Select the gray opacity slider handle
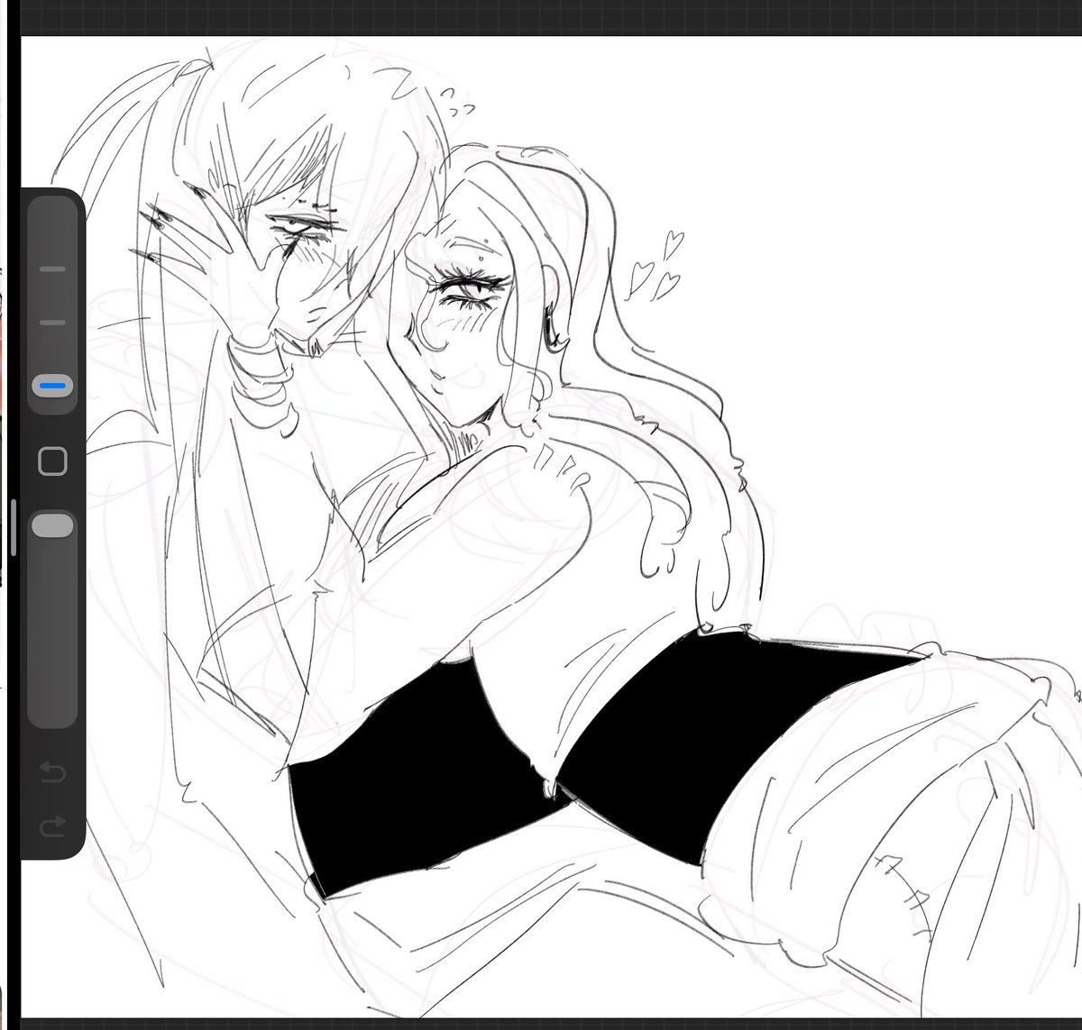1082x1030 pixels. [x=51, y=524]
